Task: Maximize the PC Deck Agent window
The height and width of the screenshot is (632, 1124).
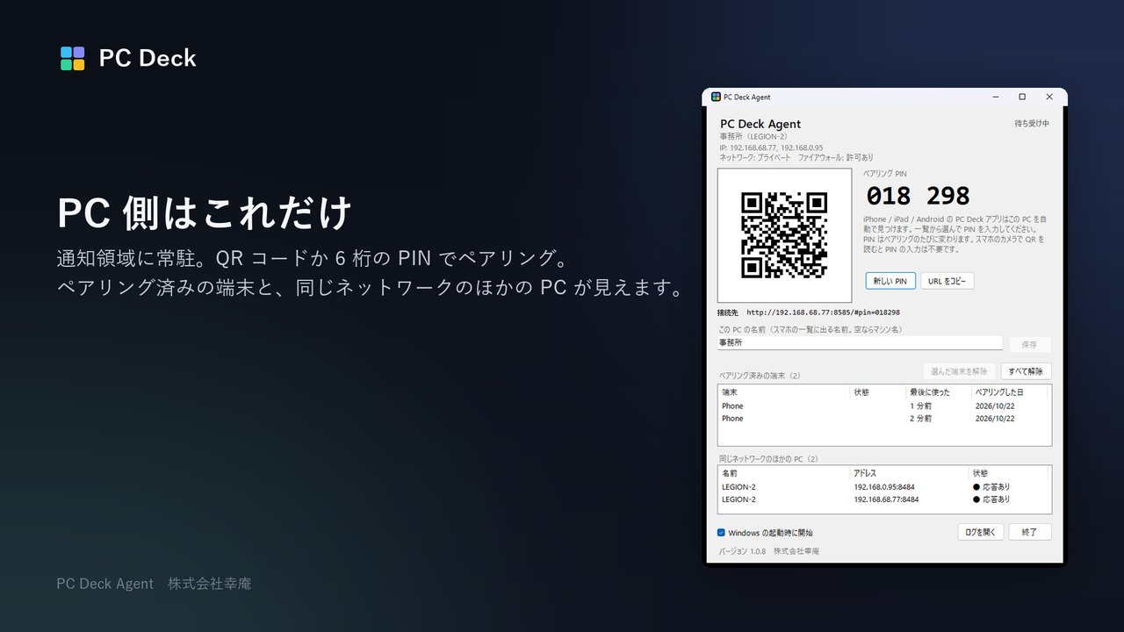Action: (x=1022, y=97)
